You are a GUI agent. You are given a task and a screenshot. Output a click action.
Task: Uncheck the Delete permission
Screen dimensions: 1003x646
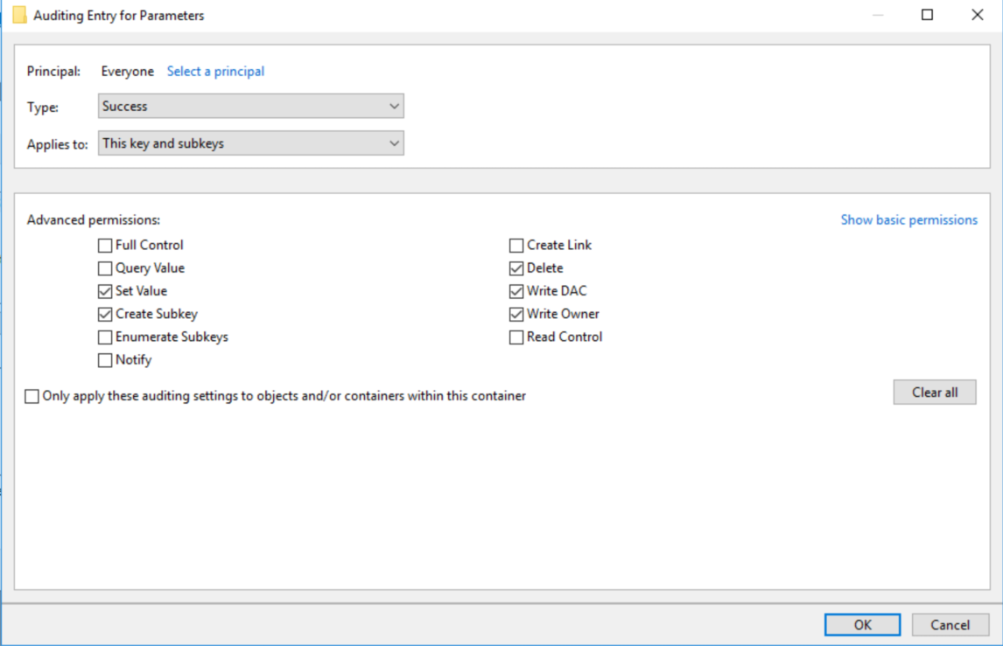tap(516, 267)
